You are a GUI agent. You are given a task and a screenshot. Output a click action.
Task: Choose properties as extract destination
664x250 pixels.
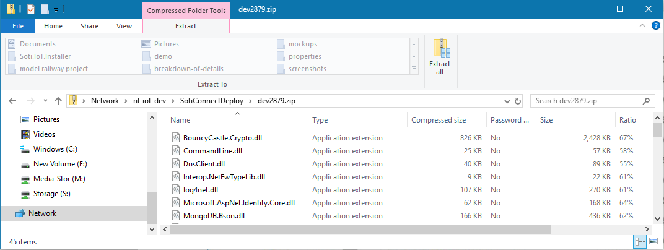tap(305, 56)
